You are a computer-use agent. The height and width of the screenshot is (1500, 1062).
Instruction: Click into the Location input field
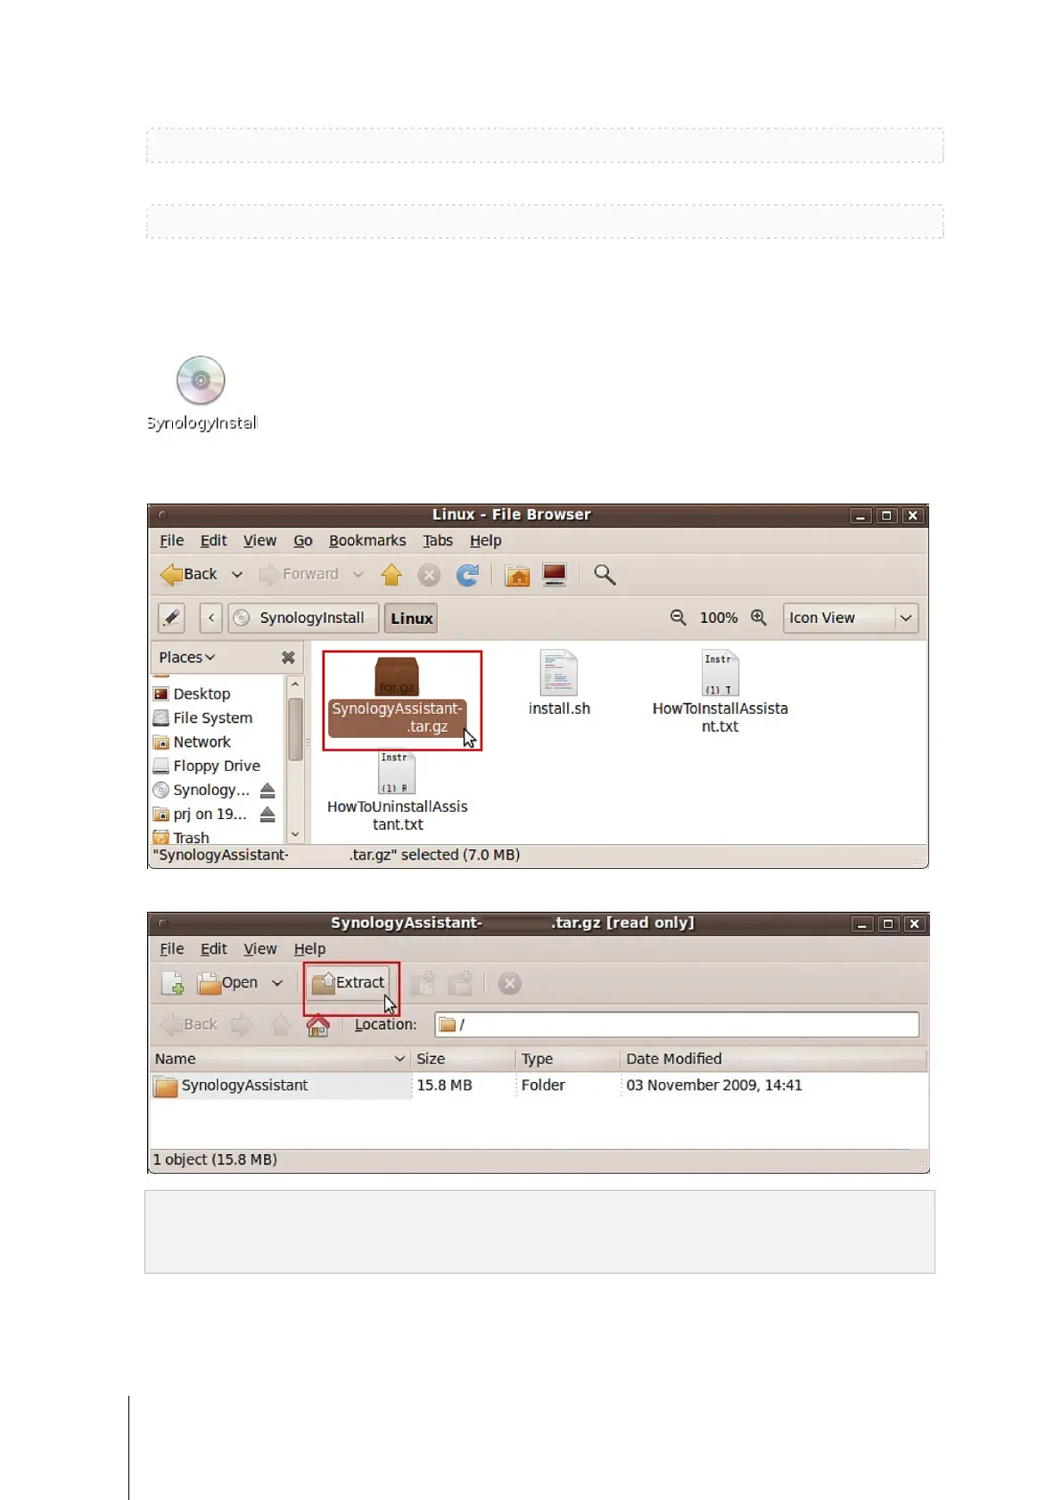677,1025
